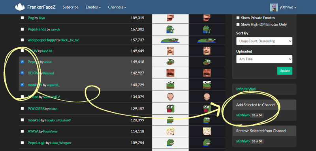The image size is (316, 151).
Task: Click the FrankerFaceZ dog logo icon
Action: tap(20, 7)
